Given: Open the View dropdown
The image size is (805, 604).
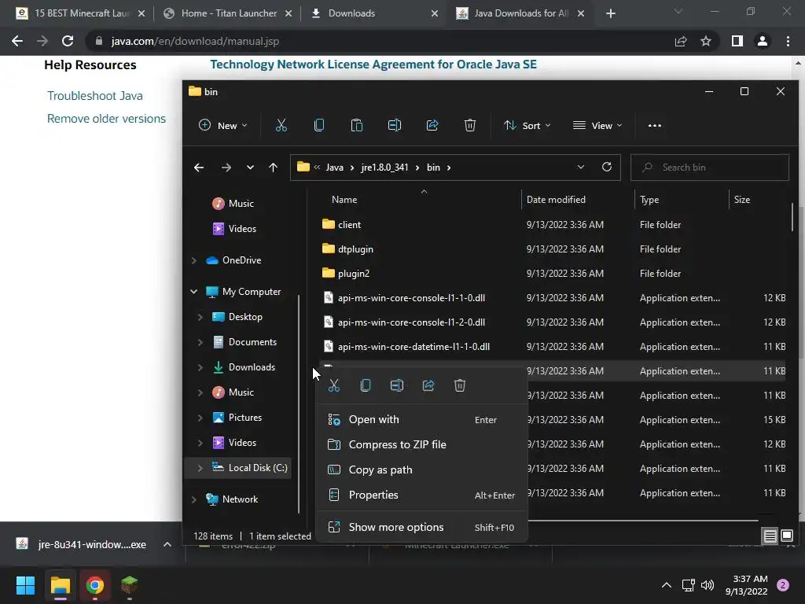Looking at the screenshot, I should coord(597,125).
